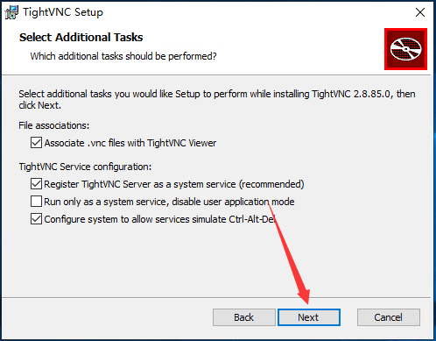436x341 pixels.
Task: Close the TightVNC Setup window
Action: pos(420,12)
